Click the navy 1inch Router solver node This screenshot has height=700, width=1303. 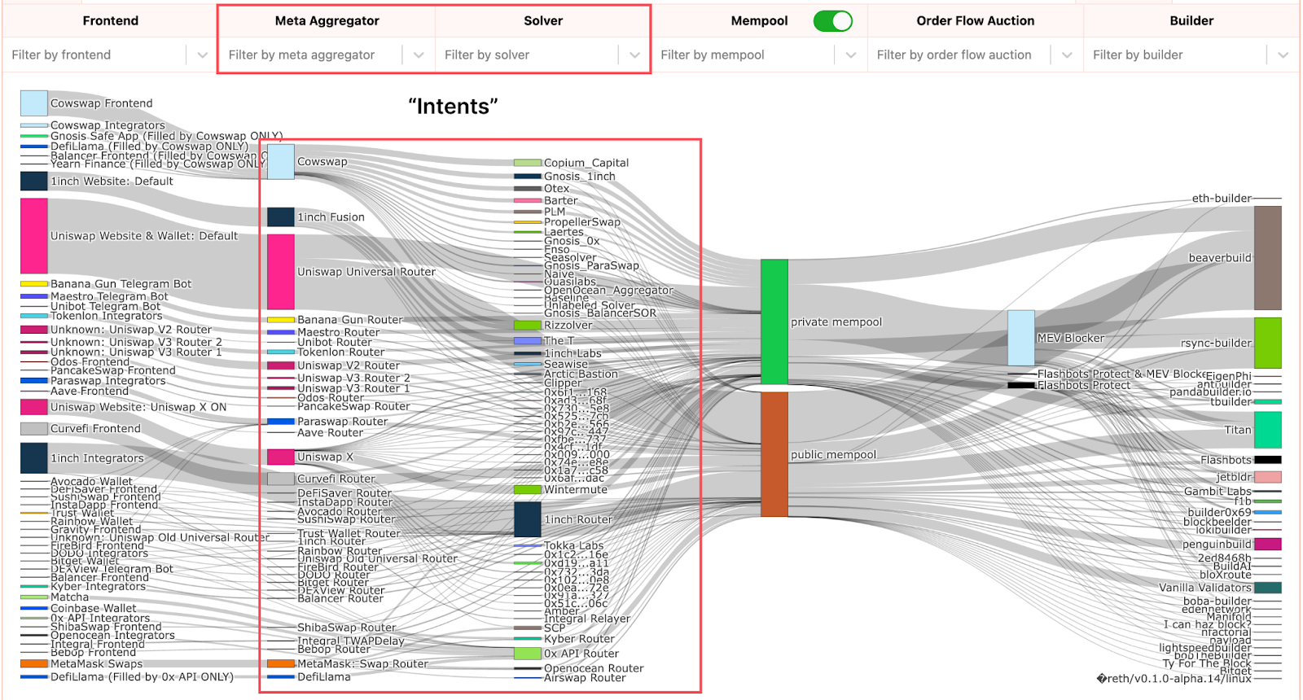tap(528, 519)
